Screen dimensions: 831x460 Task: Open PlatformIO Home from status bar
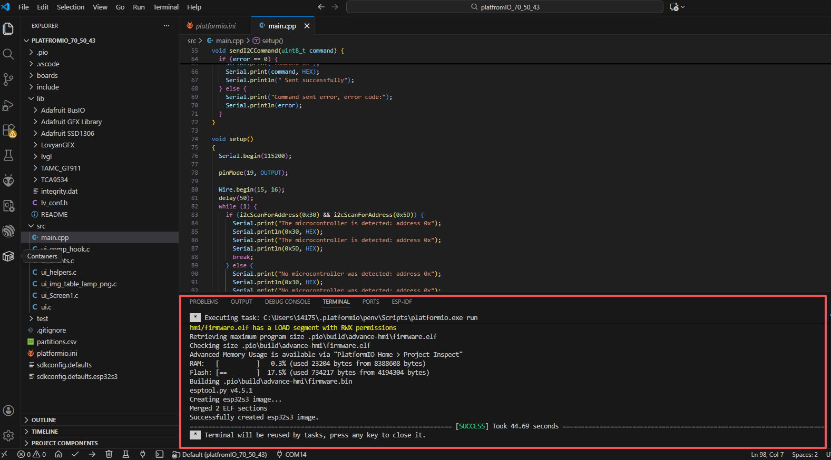pyautogui.click(x=58, y=454)
